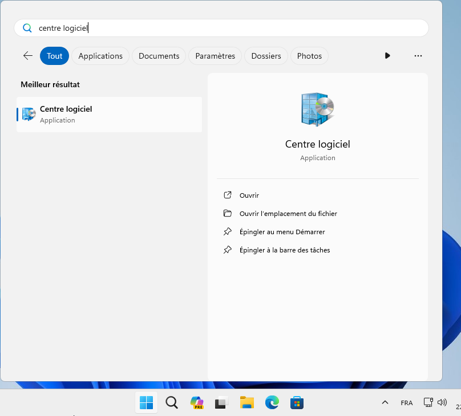
Task: Click the folder icon for file location
Action: click(x=228, y=213)
